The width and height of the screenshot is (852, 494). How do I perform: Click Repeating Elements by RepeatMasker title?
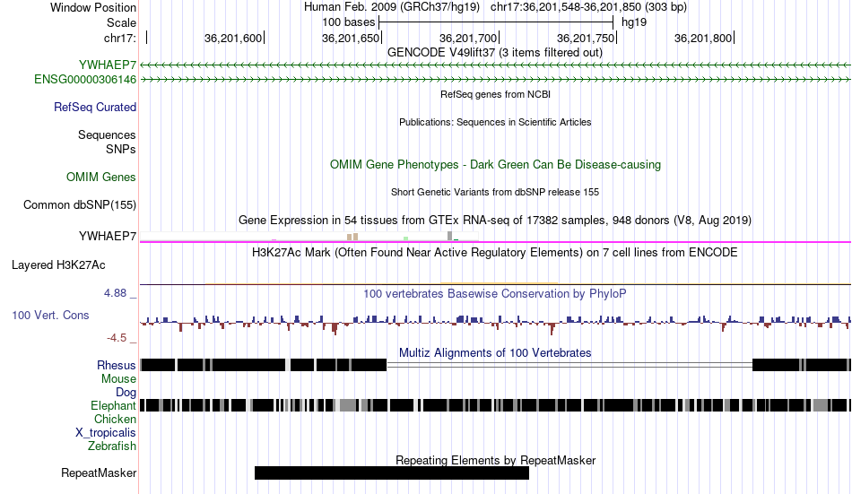coord(496,460)
